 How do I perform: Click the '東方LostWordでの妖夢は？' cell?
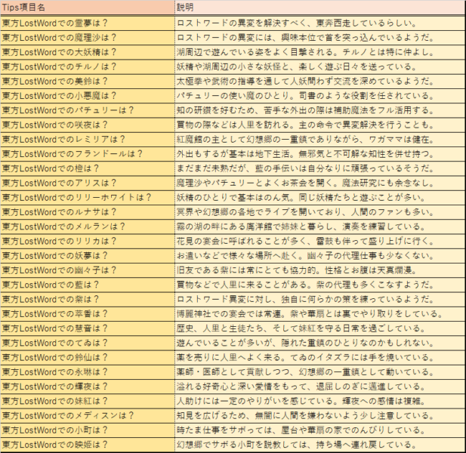pyautogui.click(x=87, y=255)
